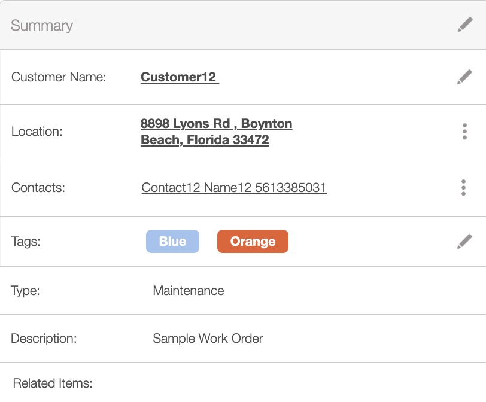Click the Description field label
Screen dimensions: 486x402
(x=44, y=339)
